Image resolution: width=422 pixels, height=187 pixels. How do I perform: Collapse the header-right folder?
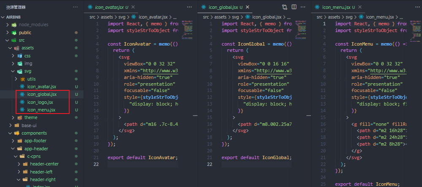(19, 179)
